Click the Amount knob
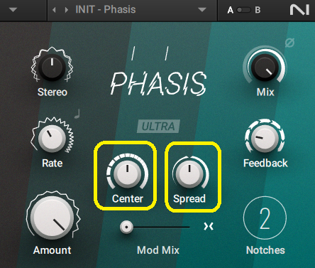 [52, 218]
